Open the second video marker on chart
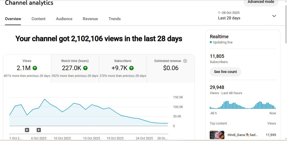 tap(39, 130)
